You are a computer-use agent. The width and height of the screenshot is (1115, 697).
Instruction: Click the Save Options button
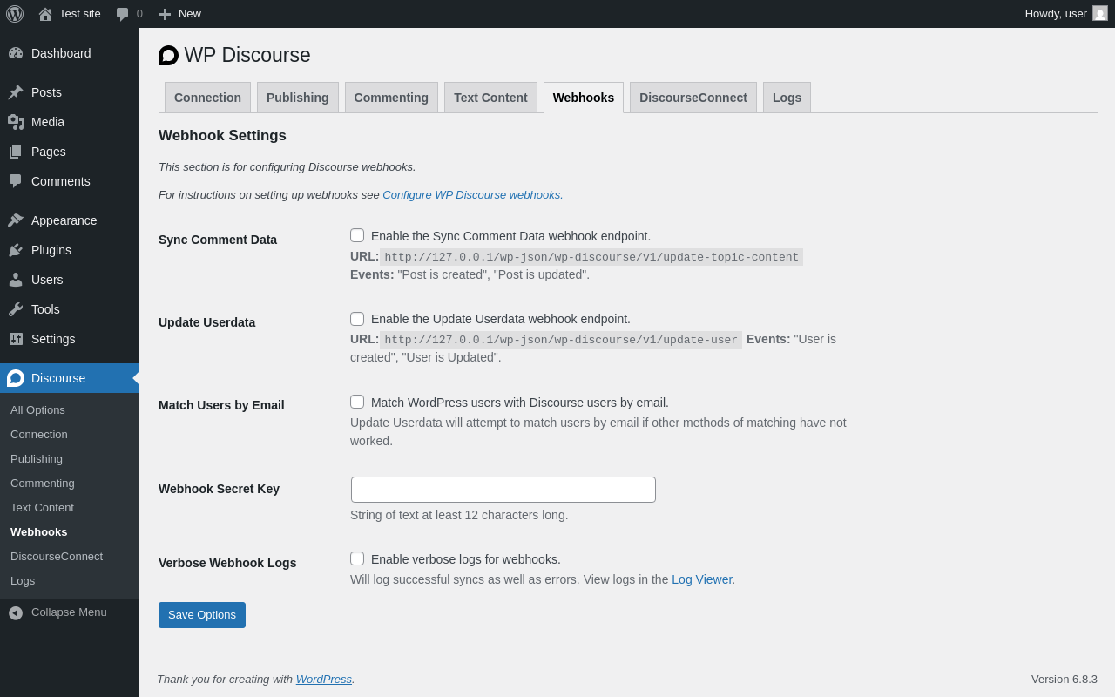(x=202, y=615)
